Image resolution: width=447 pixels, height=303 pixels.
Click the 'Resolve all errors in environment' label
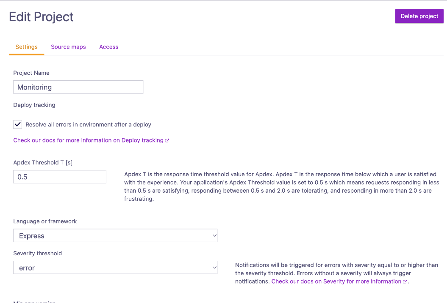point(89,125)
